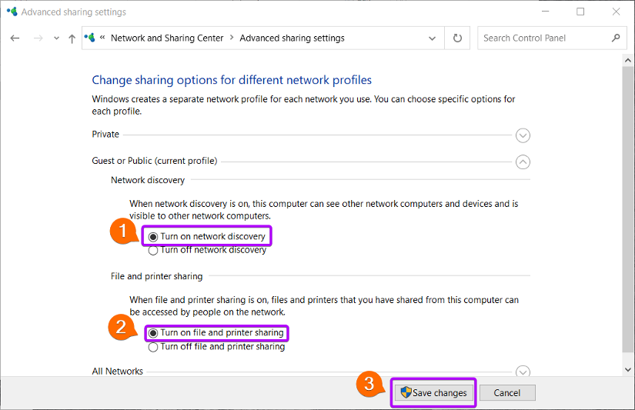
Task: Click the forward navigation arrow
Action: pyautogui.click(x=38, y=38)
